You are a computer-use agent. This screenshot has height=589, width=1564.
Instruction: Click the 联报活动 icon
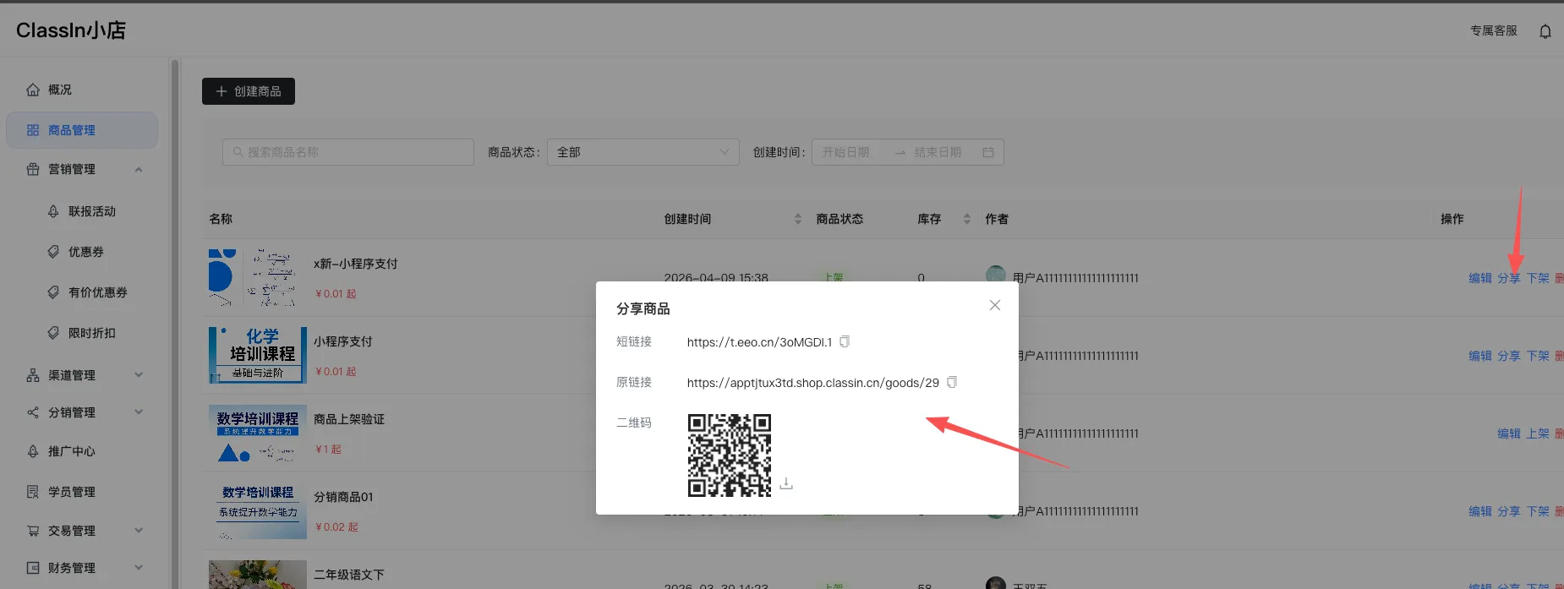[x=53, y=211]
